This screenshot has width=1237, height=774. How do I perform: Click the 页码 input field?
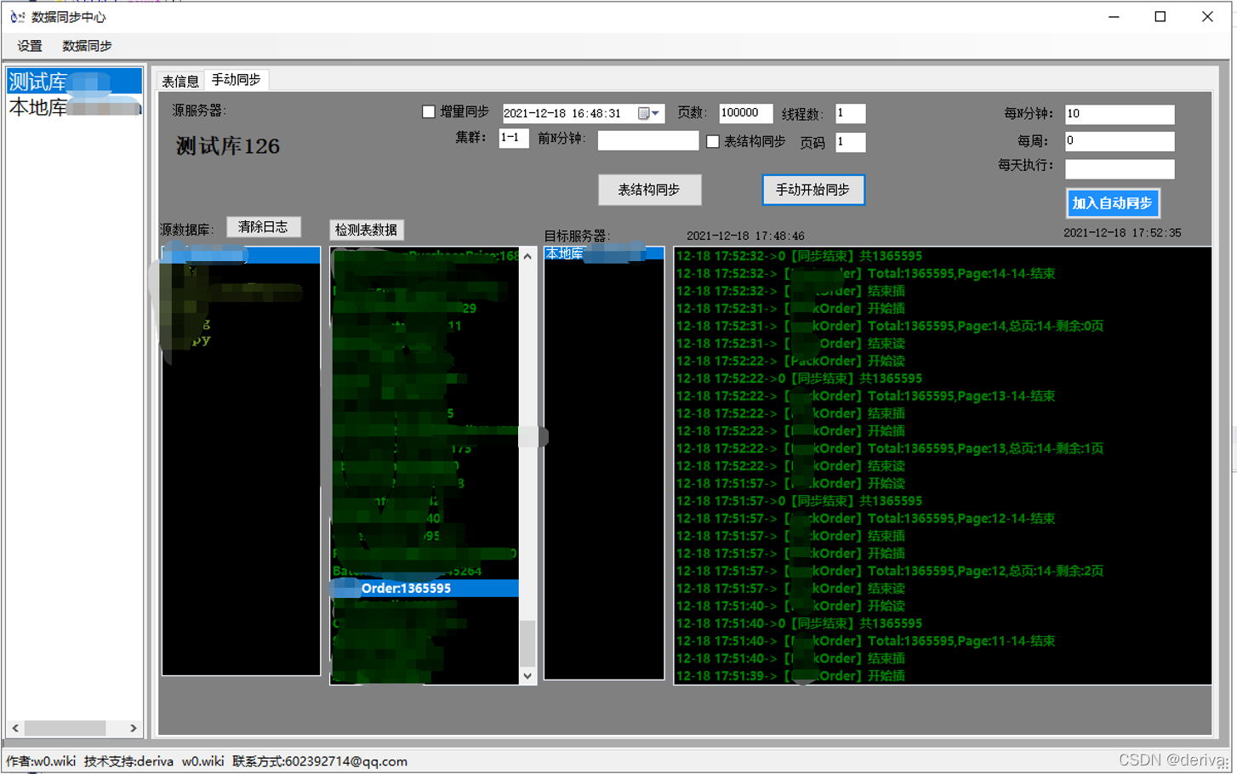tap(850, 142)
